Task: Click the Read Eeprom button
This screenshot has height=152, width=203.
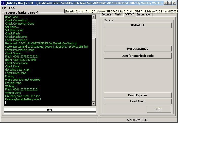Action: tap(138, 95)
